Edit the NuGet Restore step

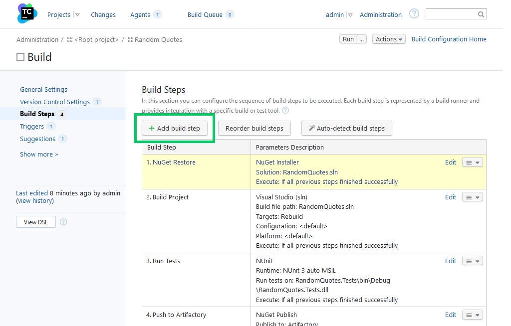click(x=451, y=162)
